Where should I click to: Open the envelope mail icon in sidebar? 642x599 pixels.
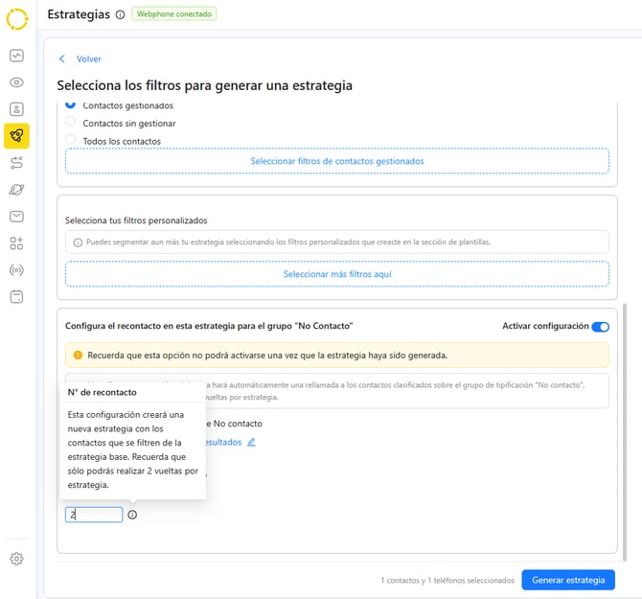(16, 217)
